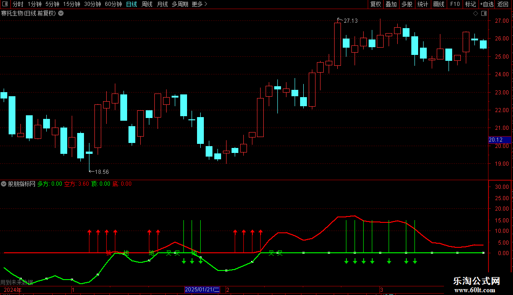
Task: Select the 日线 daily tab
Action: click(x=132, y=4)
